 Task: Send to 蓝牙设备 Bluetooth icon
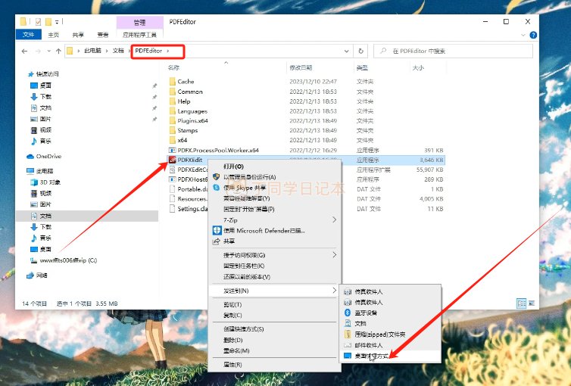click(348, 313)
